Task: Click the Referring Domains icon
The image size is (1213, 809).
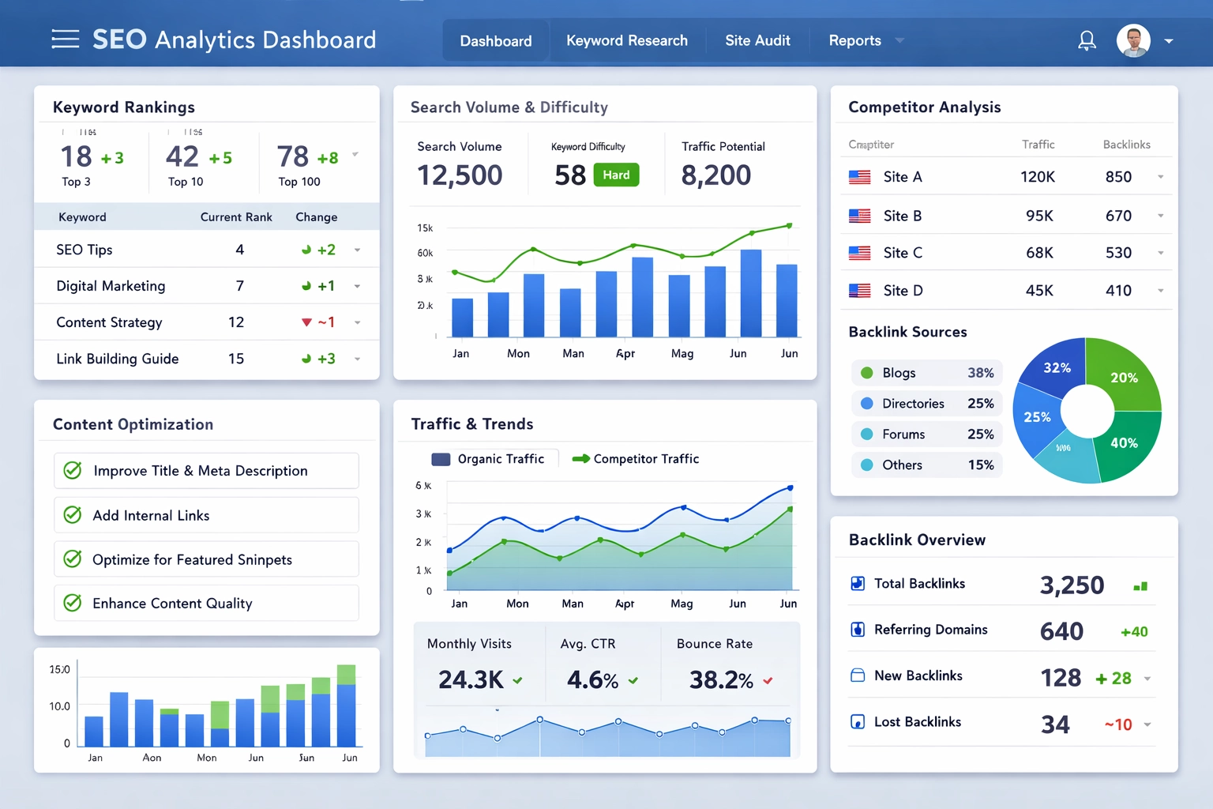Action: (858, 630)
